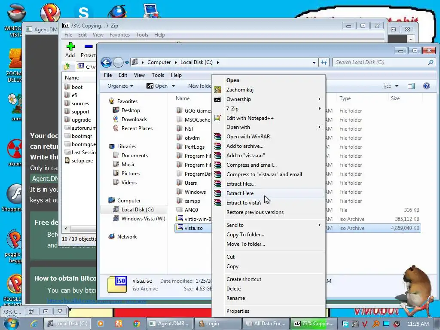The width and height of the screenshot is (440, 330).
Task: Switch to Agent.DMR taskbar button
Action: coord(169,324)
